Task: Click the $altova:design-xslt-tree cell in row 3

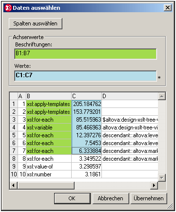Action: tap(130, 120)
